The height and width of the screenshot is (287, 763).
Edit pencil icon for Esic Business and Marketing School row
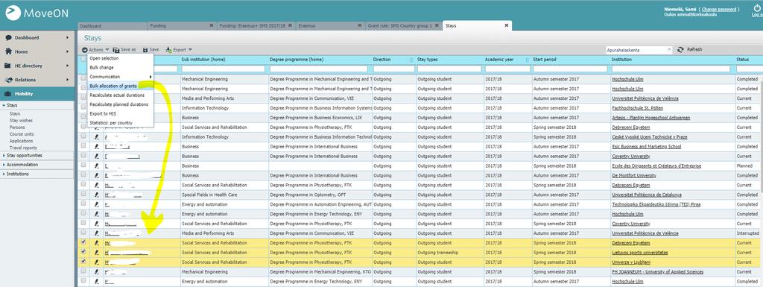coord(97,146)
